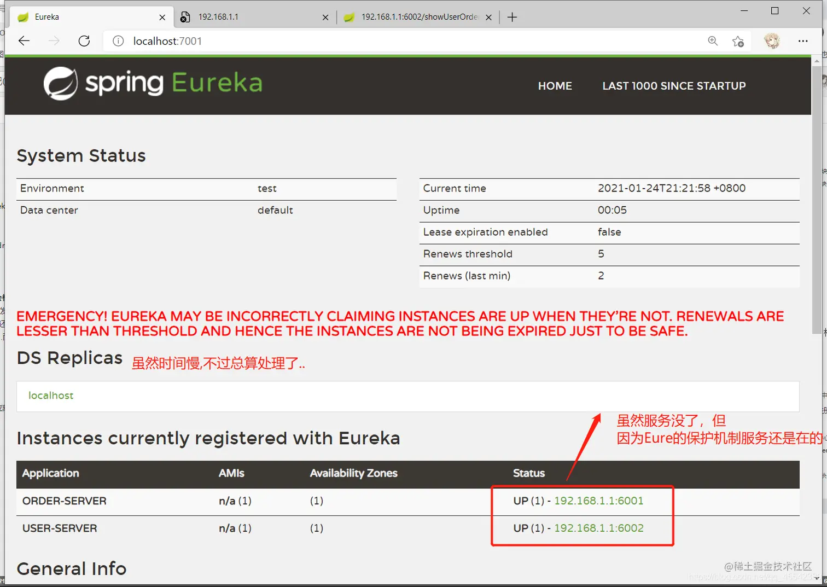Reload the page with the refresh icon
Screen dimensions: 827x587
click(84, 41)
